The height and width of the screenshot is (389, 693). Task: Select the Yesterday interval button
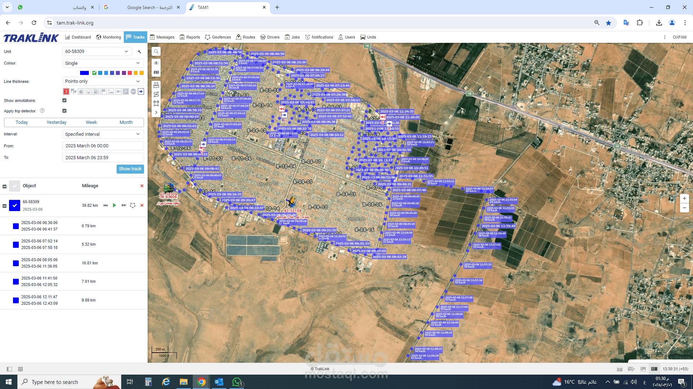56,122
